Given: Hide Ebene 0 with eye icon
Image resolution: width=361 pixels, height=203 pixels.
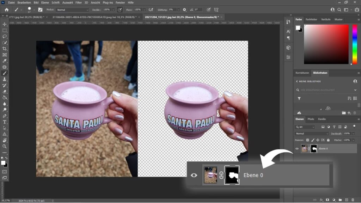Looking at the screenshot, I should point(297,149).
